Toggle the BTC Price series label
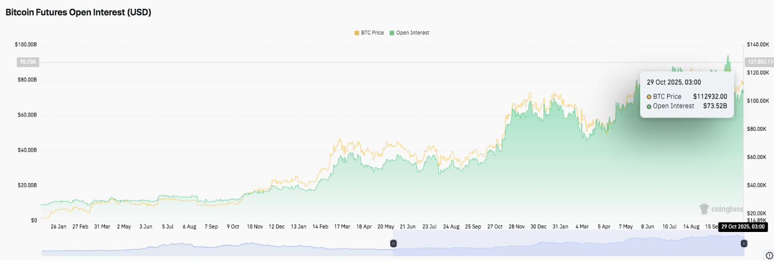 click(373, 33)
